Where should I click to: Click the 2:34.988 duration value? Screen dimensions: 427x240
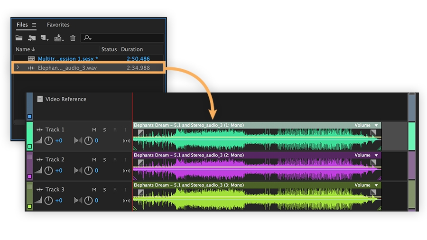(x=138, y=68)
